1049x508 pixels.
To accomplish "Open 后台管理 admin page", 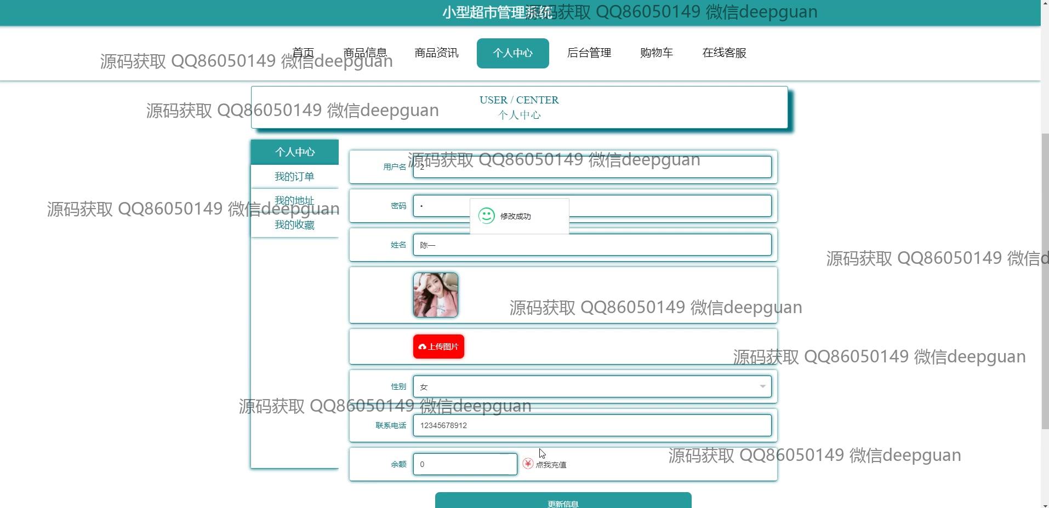I will (x=589, y=53).
